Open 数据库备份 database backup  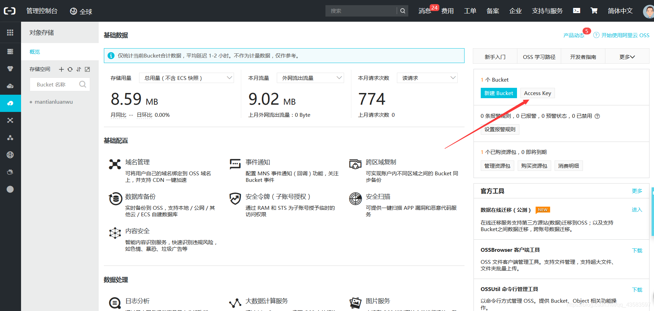pyautogui.click(x=140, y=196)
